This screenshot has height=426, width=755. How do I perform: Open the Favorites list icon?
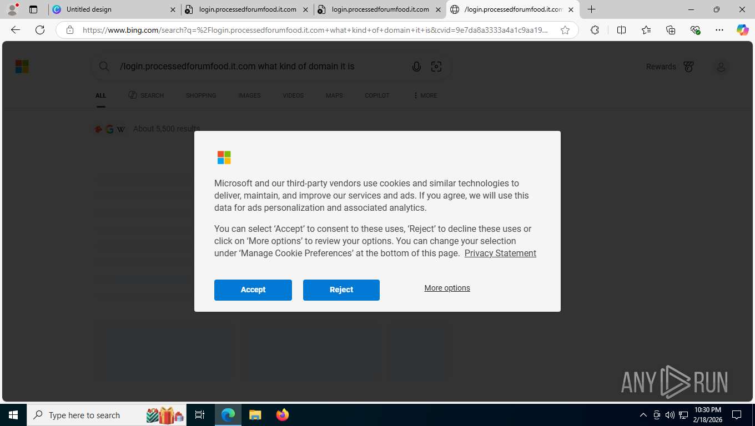646,30
